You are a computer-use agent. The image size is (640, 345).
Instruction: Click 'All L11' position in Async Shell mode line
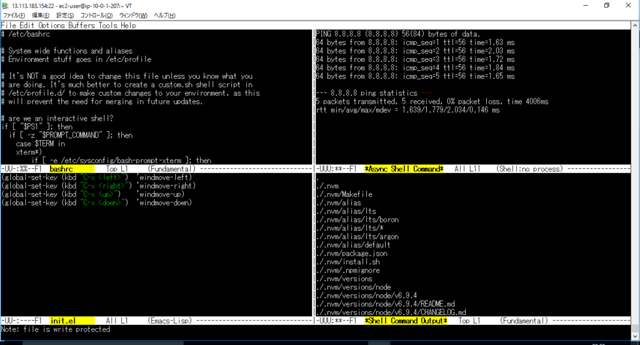[467, 169]
